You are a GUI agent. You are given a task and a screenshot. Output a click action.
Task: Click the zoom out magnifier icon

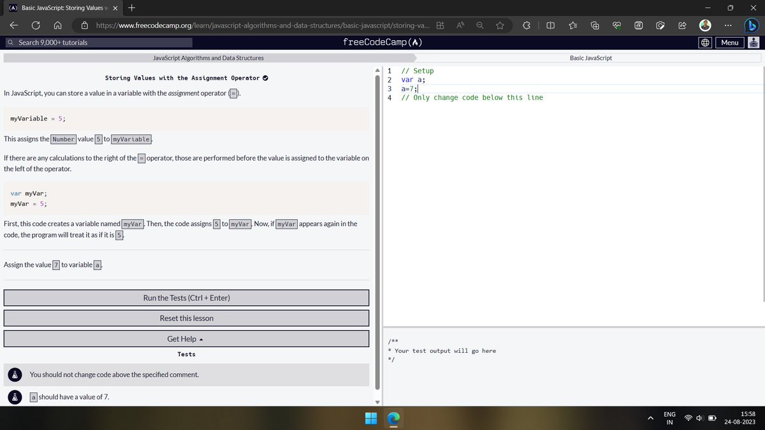click(x=479, y=25)
